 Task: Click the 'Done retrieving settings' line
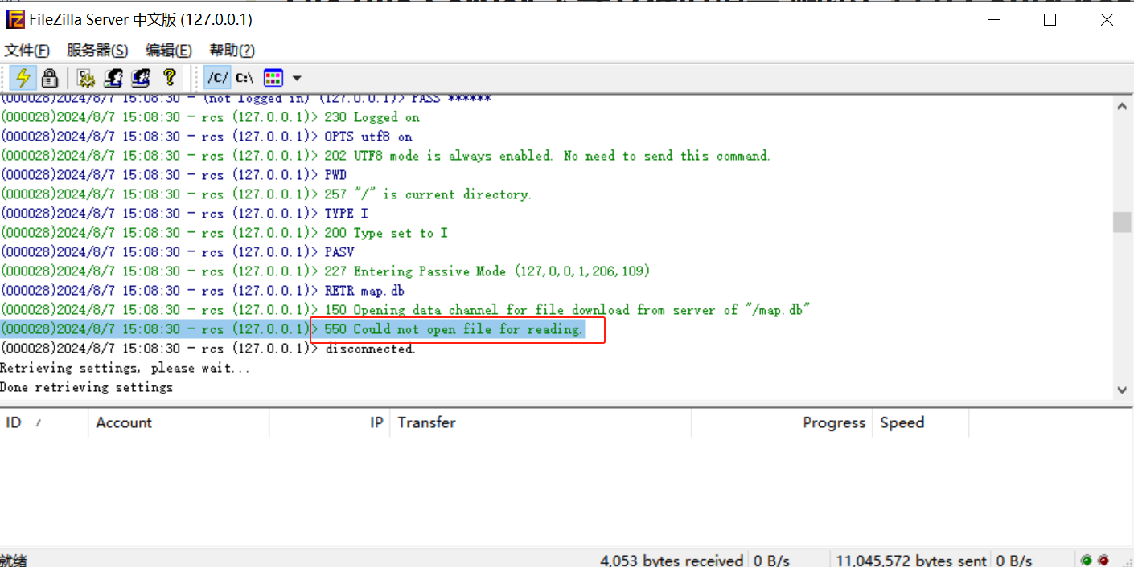[x=87, y=387]
